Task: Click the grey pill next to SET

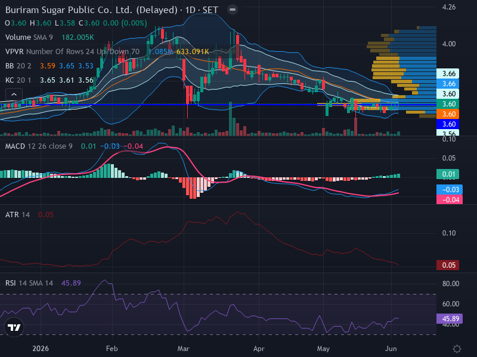Action: [x=233, y=10]
